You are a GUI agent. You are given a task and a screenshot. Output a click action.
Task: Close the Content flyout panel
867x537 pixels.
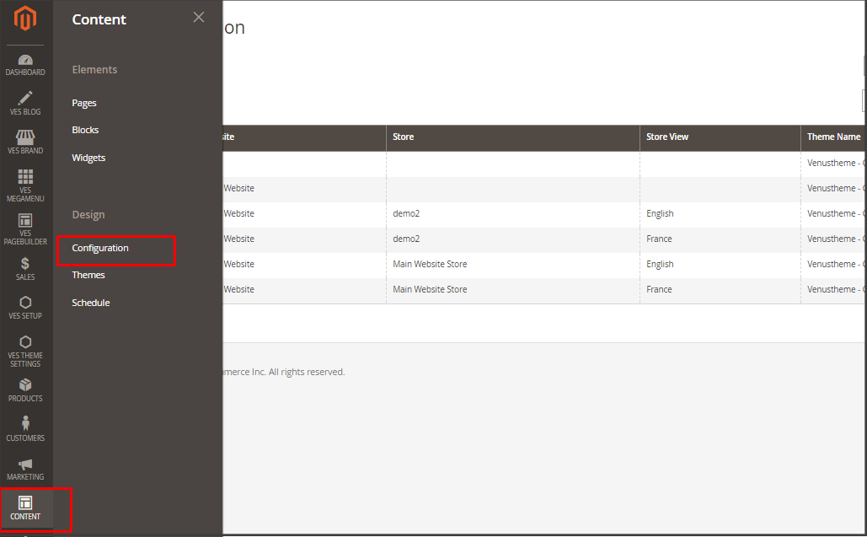pyautogui.click(x=199, y=17)
